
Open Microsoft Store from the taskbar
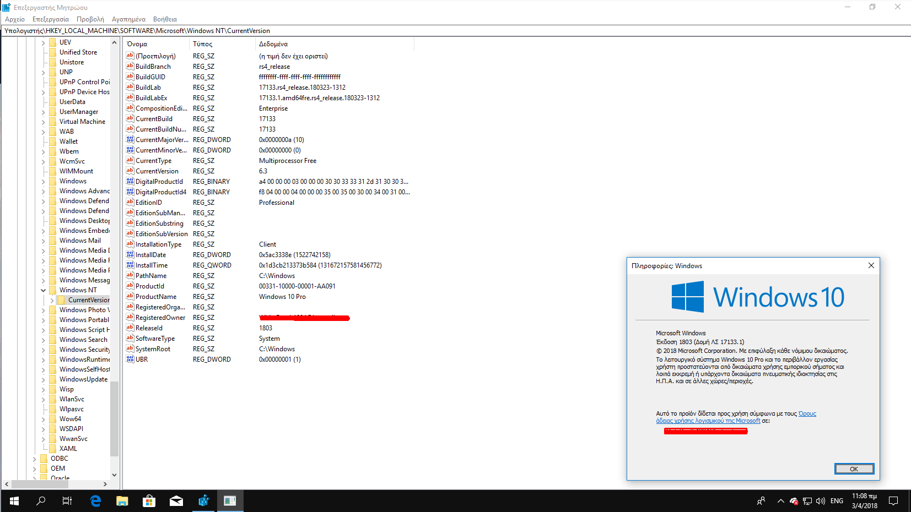click(149, 501)
